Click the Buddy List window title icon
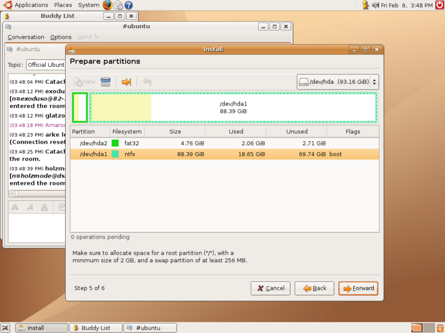445x333 pixels. (7, 16)
